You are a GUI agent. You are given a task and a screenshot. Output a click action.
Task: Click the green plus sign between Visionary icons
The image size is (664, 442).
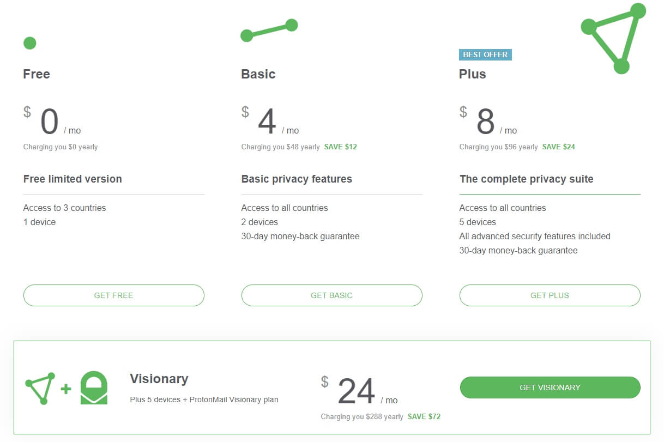click(x=66, y=389)
